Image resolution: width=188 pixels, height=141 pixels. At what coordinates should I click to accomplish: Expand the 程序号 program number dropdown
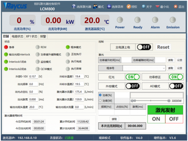pos(164,68)
